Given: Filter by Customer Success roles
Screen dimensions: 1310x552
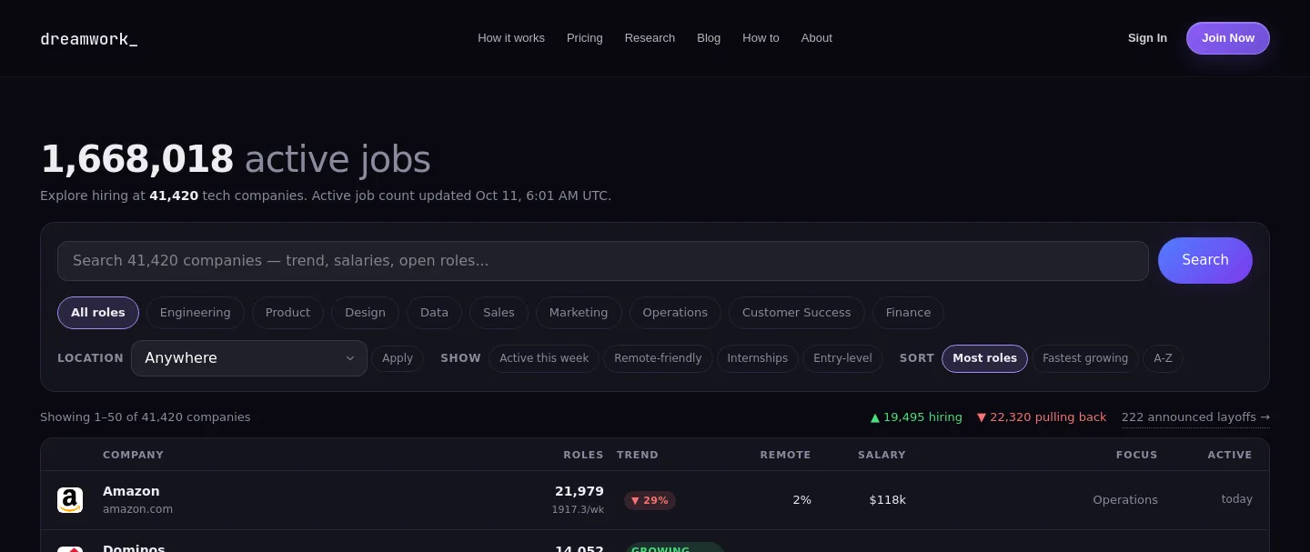Looking at the screenshot, I should [x=797, y=313].
